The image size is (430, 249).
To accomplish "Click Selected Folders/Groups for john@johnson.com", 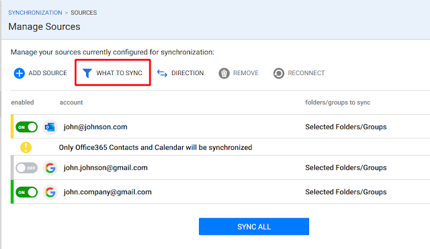I will pyautogui.click(x=346, y=127).
